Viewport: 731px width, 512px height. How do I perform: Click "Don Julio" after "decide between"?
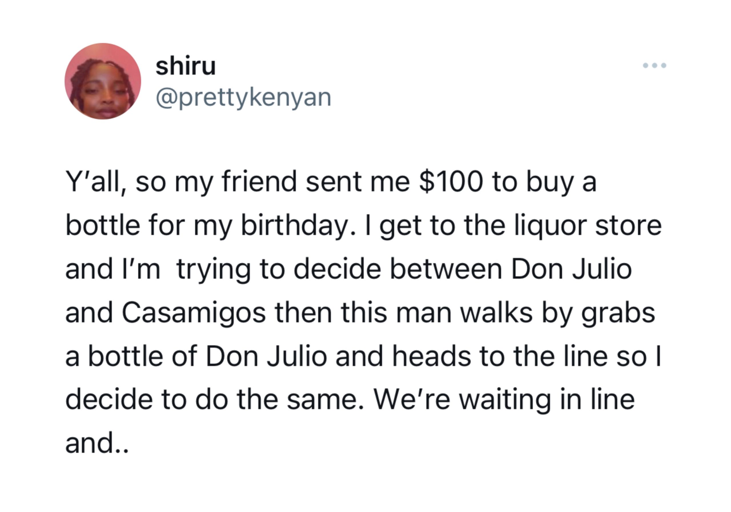pyautogui.click(x=571, y=269)
